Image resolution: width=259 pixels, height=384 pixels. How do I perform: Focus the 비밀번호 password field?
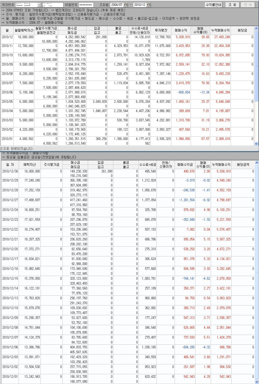86,5
